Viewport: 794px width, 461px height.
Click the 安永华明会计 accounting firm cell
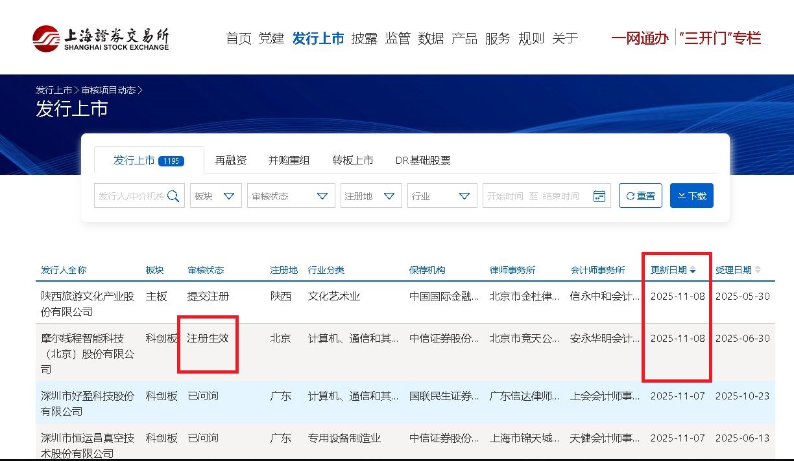(x=605, y=338)
